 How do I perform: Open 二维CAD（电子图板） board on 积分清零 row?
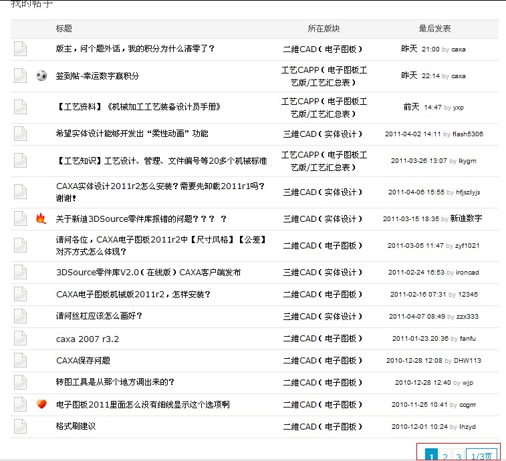pos(323,49)
